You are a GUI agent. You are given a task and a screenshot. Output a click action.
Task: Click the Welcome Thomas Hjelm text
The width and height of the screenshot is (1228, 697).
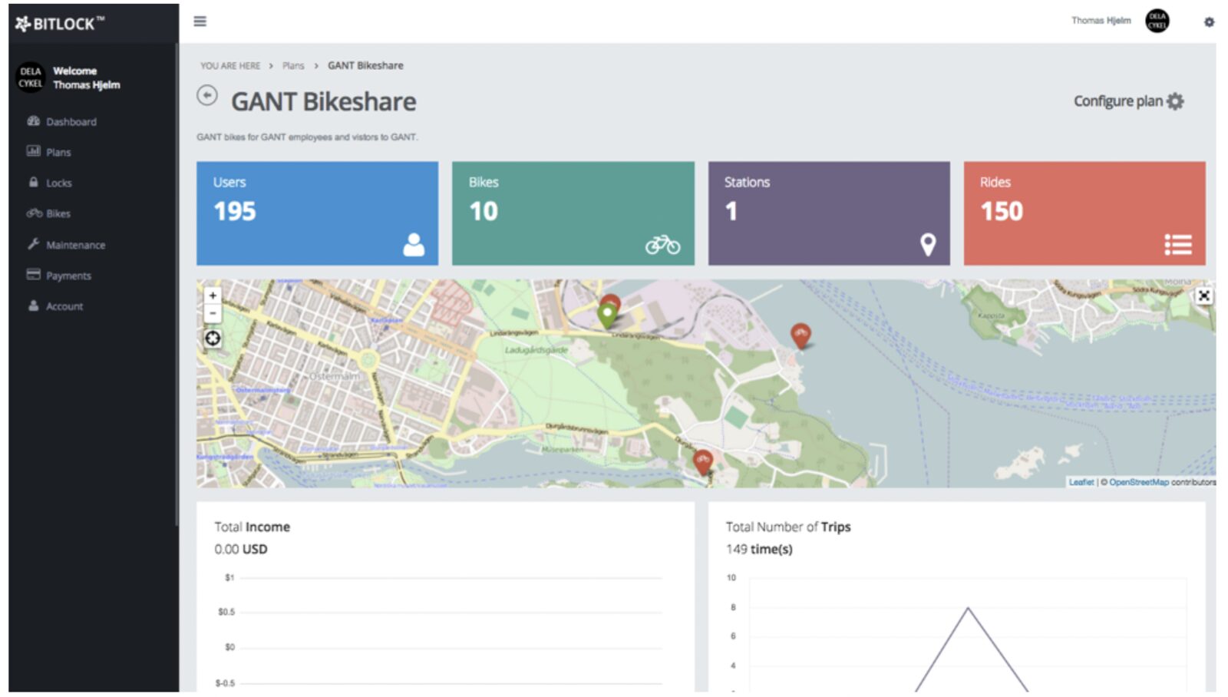[86, 78]
